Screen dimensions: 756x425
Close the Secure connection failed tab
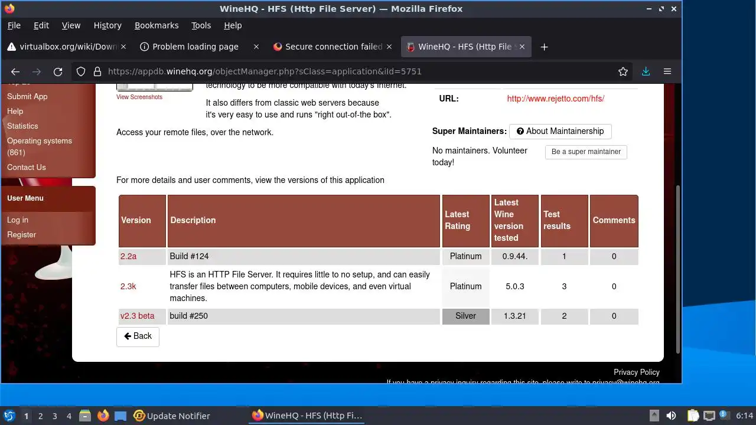[x=389, y=47]
